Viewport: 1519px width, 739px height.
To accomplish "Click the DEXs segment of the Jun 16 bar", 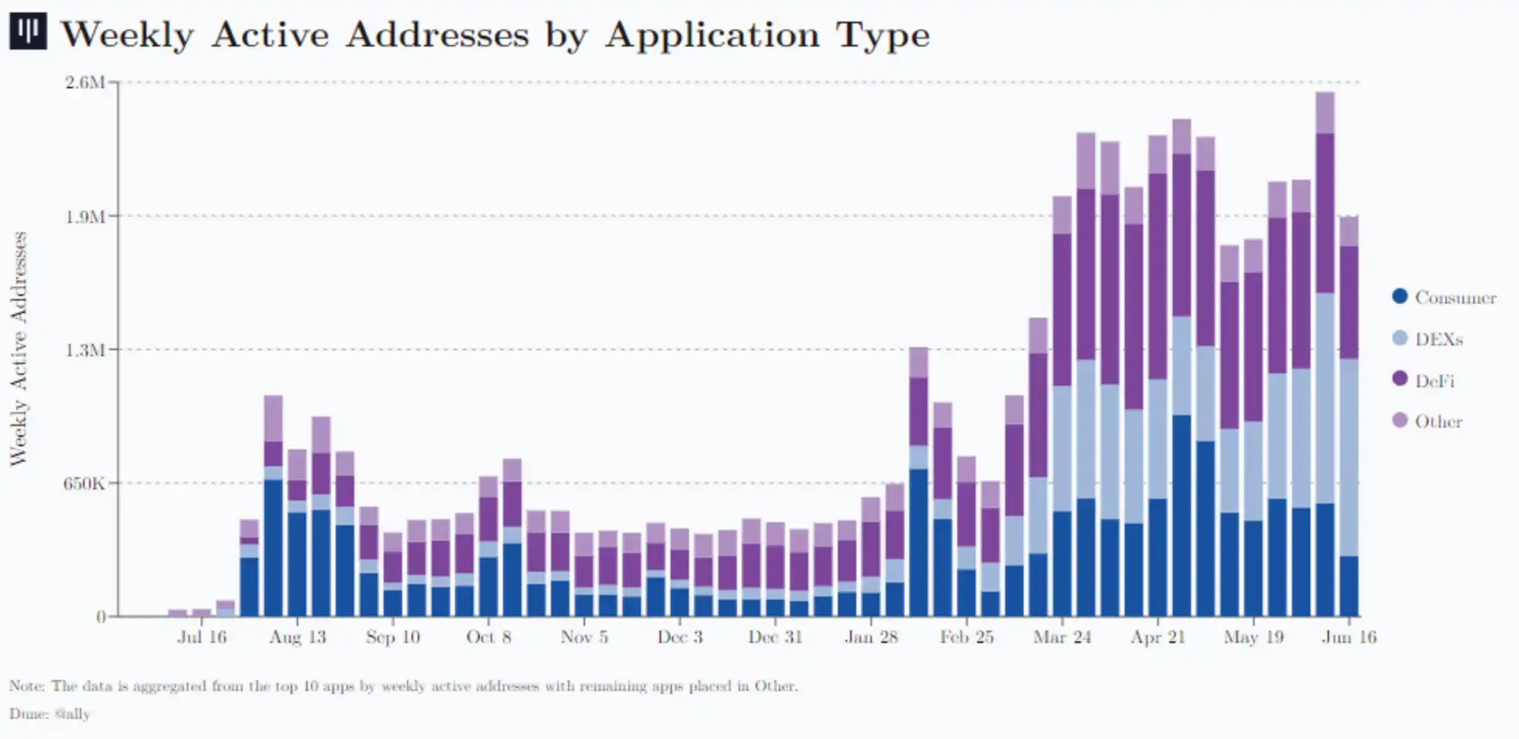I will tap(1349, 457).
